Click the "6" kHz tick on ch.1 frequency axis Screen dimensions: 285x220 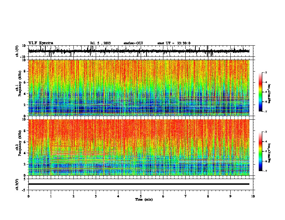point(25,82)
